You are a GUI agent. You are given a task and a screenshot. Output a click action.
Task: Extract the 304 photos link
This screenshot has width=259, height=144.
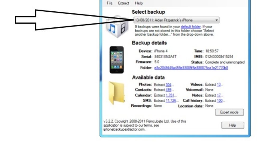[169, 85]
